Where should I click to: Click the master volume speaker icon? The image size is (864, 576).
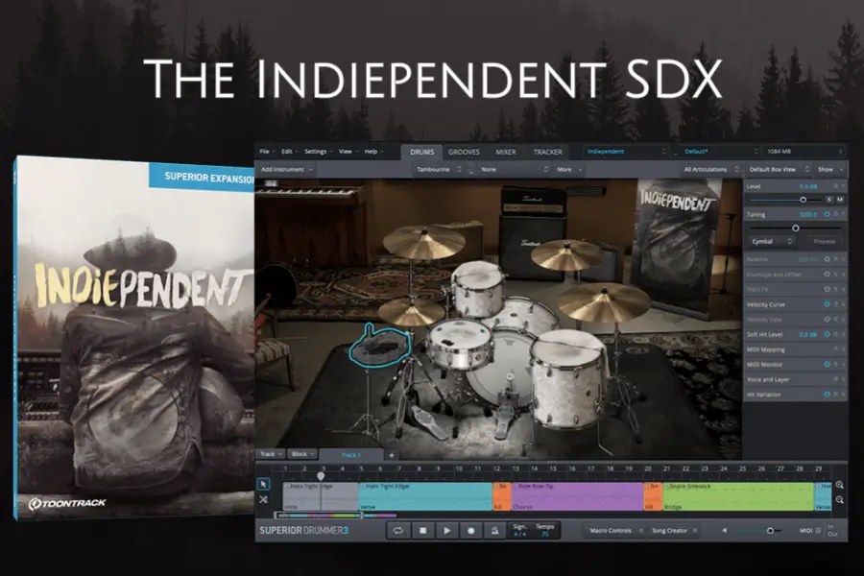725,530
